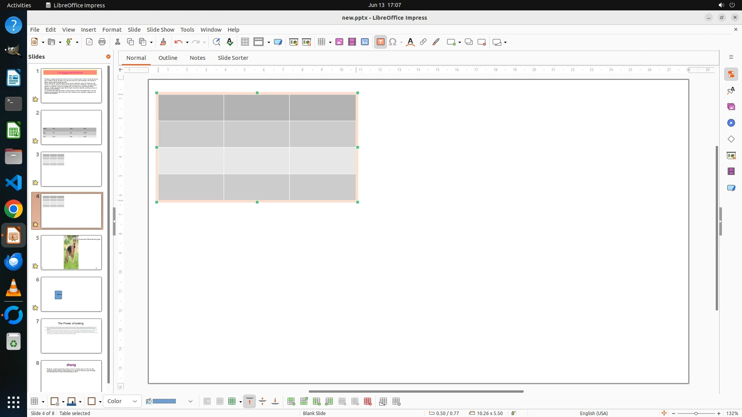This screenshot has height=417, width=742.
Task: Center the cell content vertically
Action: coord(262,402)
